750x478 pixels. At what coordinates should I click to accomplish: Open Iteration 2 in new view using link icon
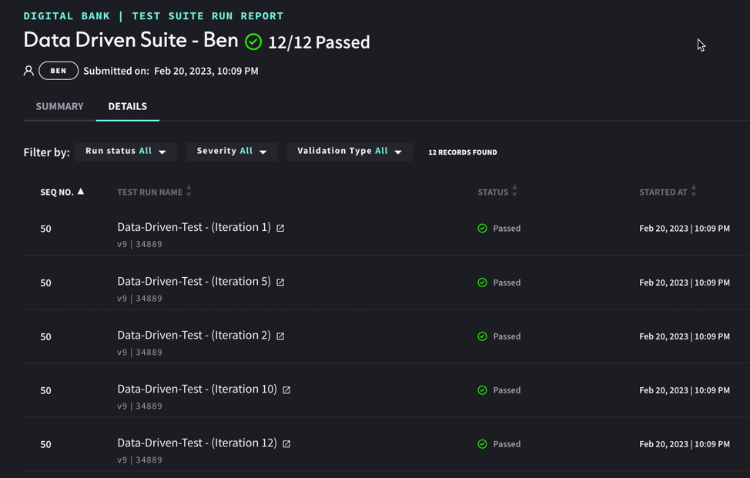tap(280, 336)
